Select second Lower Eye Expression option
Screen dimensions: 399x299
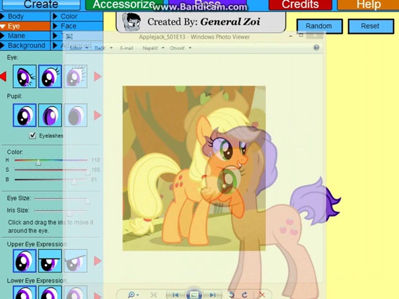[x=50, y=292]
